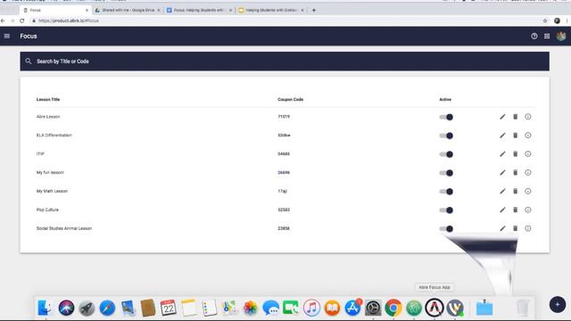This screenshot has width=571, height=321.
Task: Delete the Pop Culture lesson
Action: [516, 210]
